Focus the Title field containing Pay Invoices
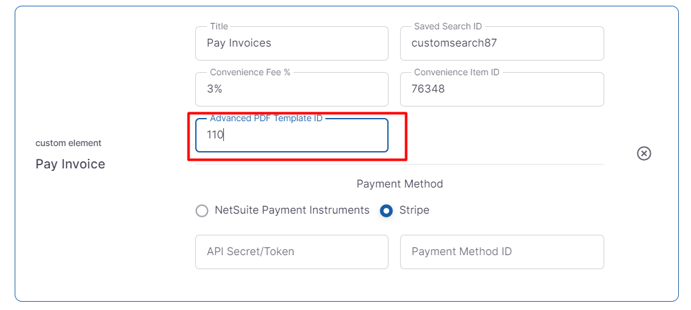 (292, 43)
